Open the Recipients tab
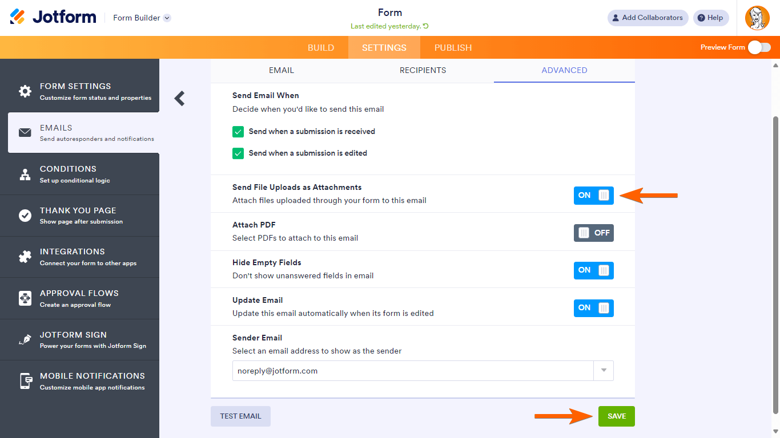This screenshot has width=780, height=438. [x=423, y=71]
